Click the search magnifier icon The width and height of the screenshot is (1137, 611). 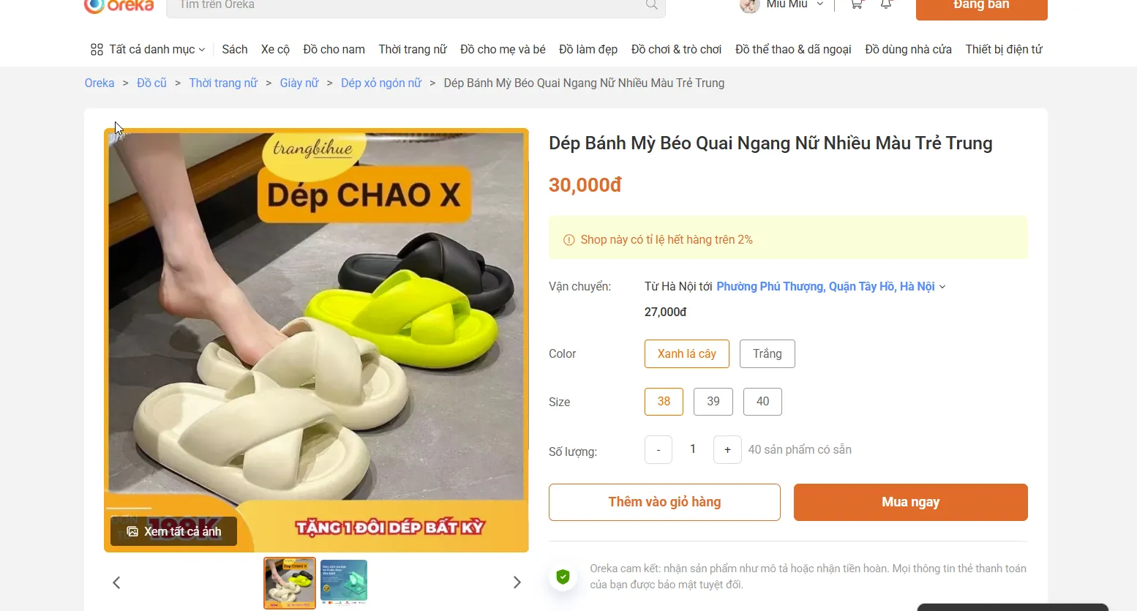[651, 5]
